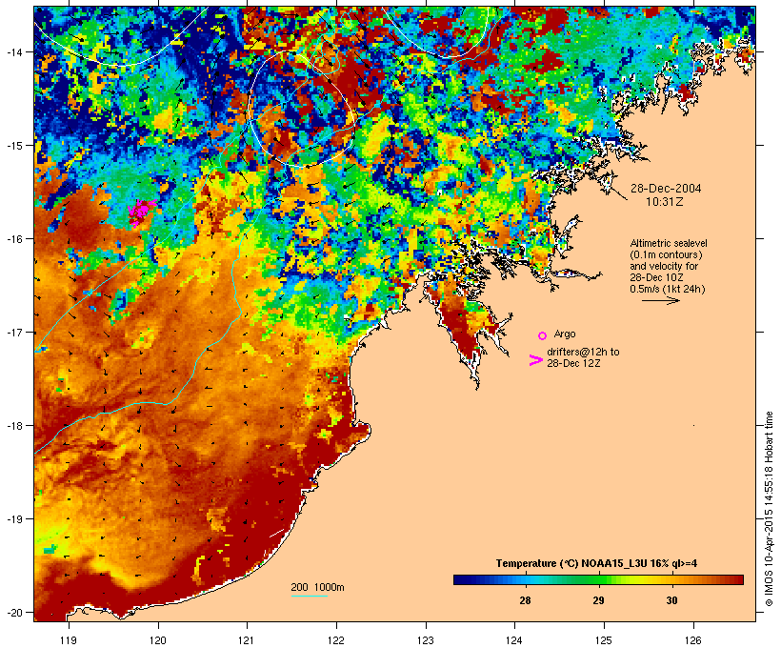This screenshot has width=781, height=648.
Task: Click the longitude axis label '123'
Action: coord(426,640)
